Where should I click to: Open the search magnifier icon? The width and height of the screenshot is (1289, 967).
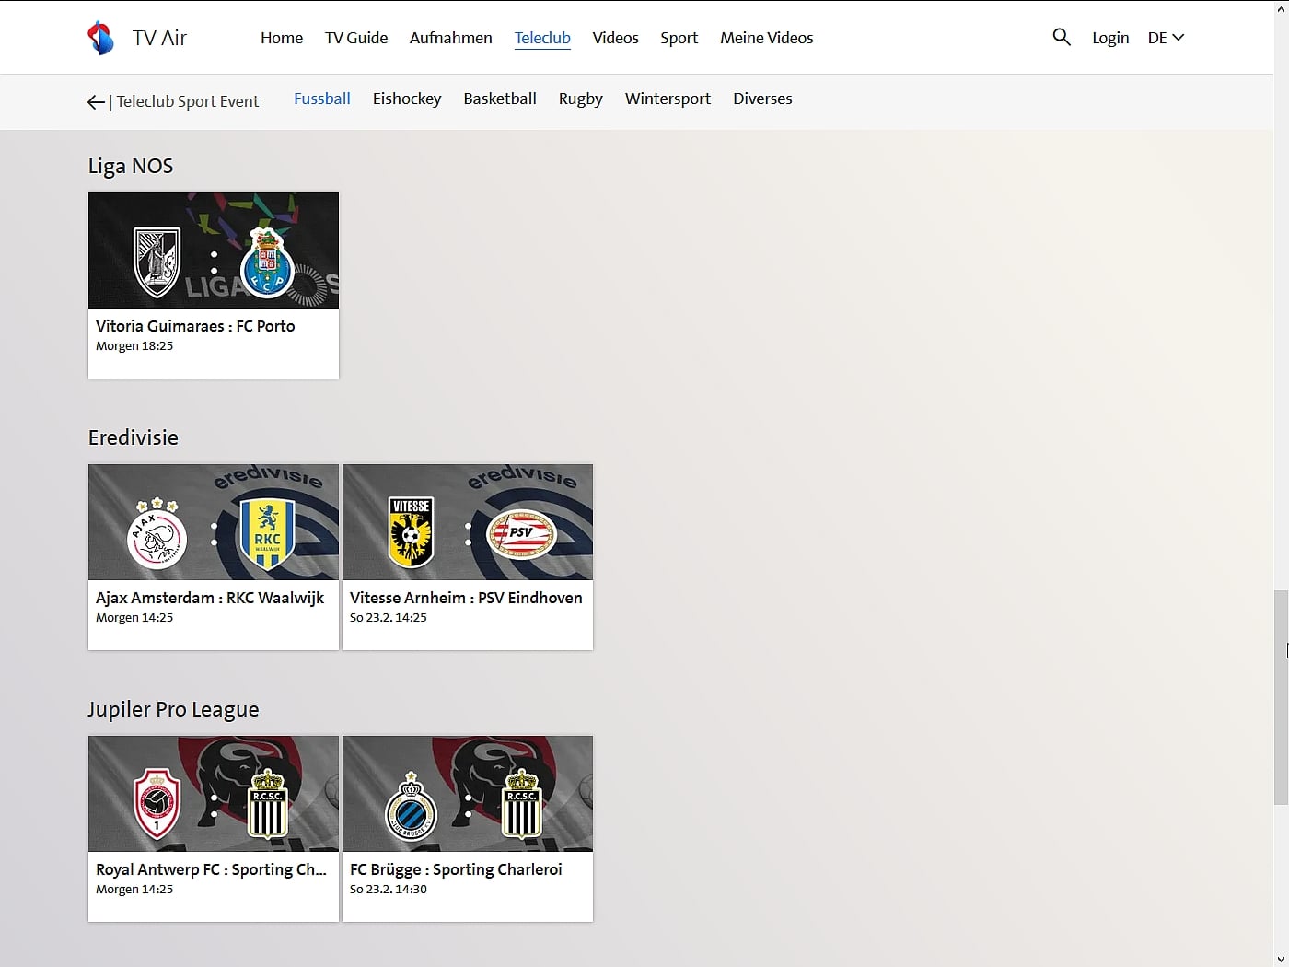pyautogui.click(x=1062, y=37)
